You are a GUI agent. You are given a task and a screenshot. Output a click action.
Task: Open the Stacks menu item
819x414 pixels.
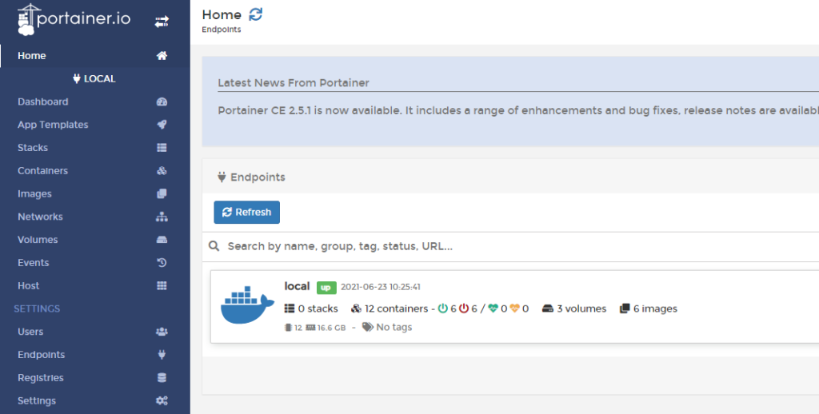(x=33, y=148)
